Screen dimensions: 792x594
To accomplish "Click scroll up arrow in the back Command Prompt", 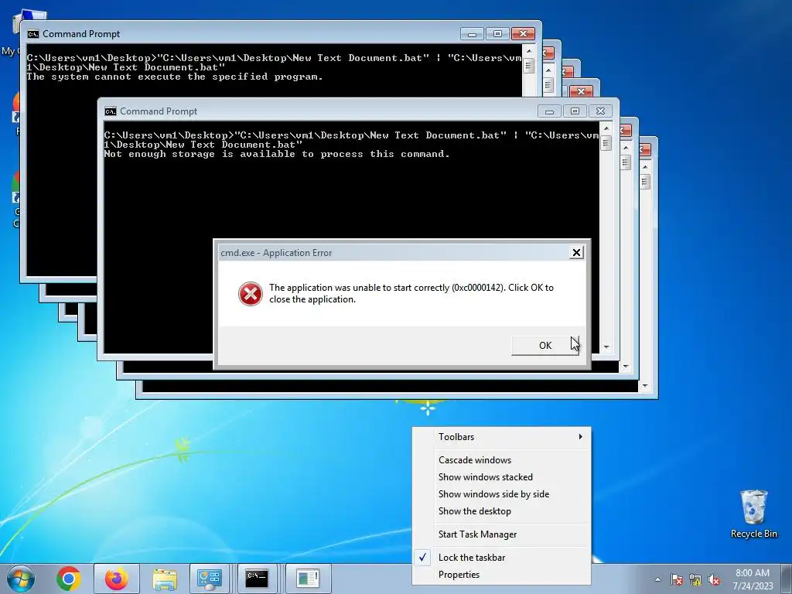I will tap(529, 51).
